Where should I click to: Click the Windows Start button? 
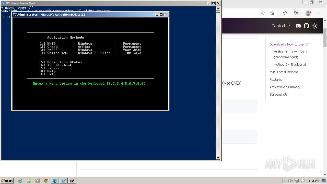point(7,180)
